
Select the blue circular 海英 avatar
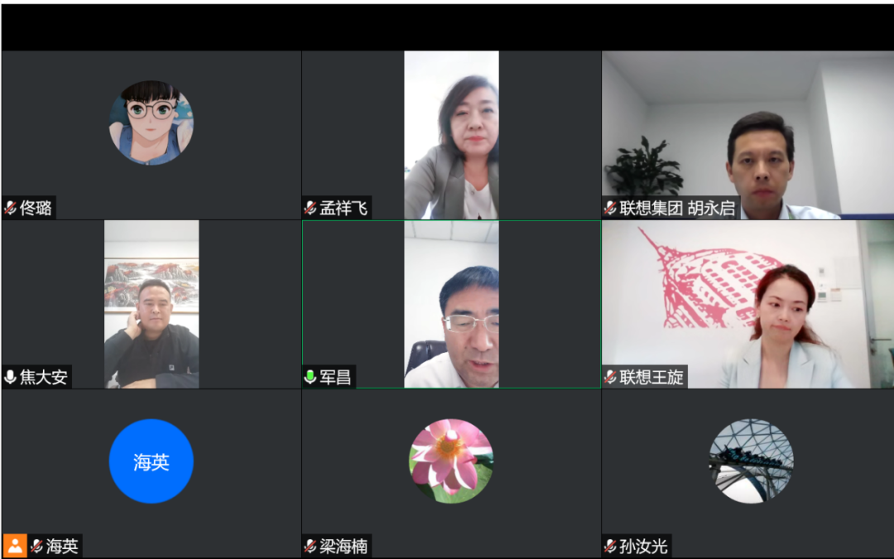point(151,461)
